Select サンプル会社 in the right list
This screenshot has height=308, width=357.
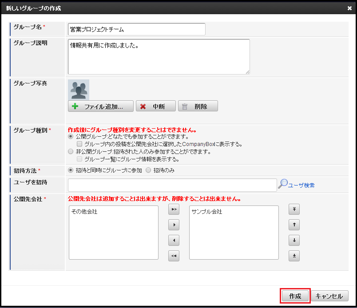[207, 212]
